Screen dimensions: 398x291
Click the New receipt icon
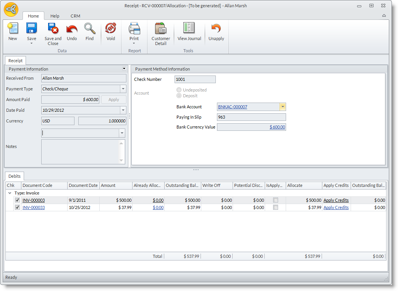(13, 29)
